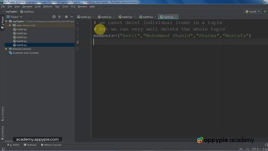Click tuple5.py breadcrumb in navigation bar
The height and width of the screenshot is (151, 268).
pos(27,12)
